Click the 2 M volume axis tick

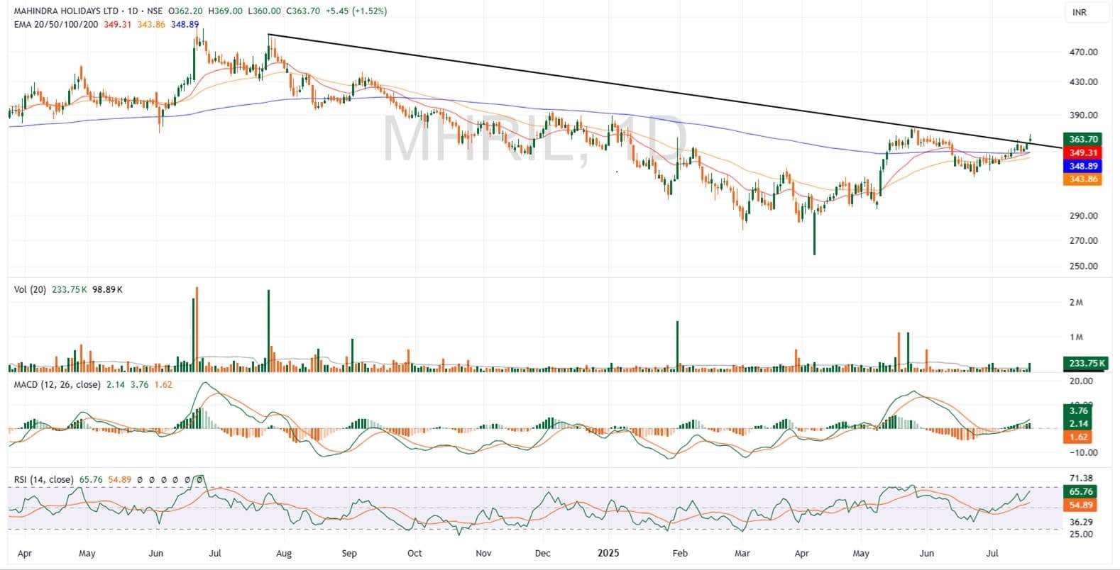[x=1076, y=303]
